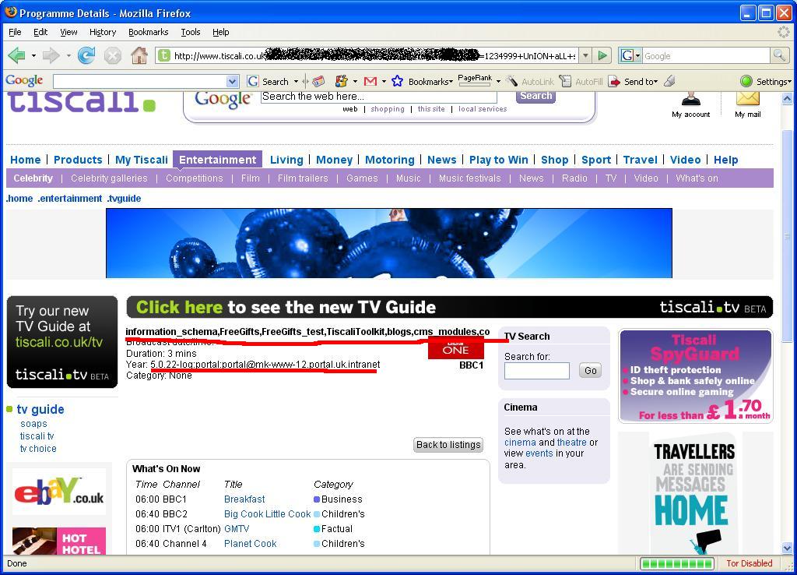The height and width of the screenshot is (575, 797).
Task: Open the Film trailers subsection link
Action: click(303, 178)
